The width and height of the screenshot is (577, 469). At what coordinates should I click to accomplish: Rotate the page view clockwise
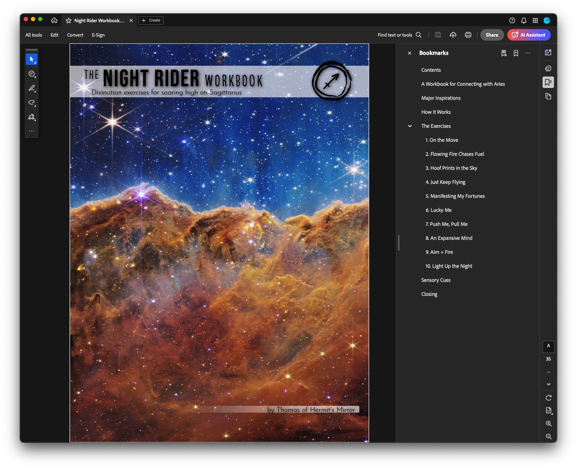click(x=549, y=398)
